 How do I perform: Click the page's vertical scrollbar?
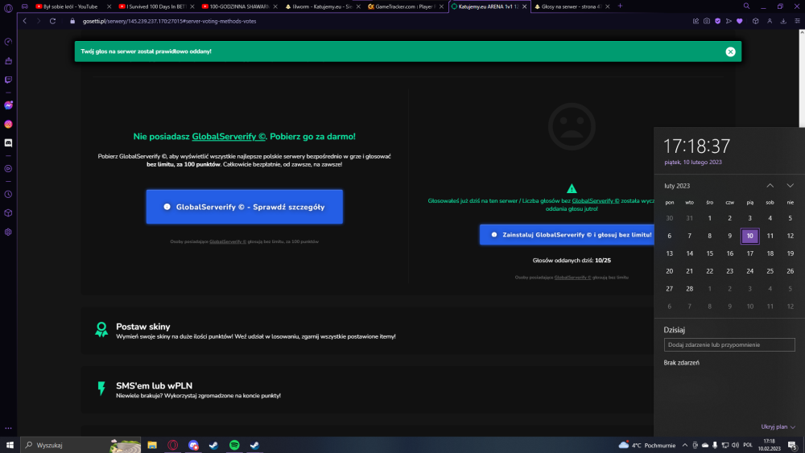(x=802, y=78)
